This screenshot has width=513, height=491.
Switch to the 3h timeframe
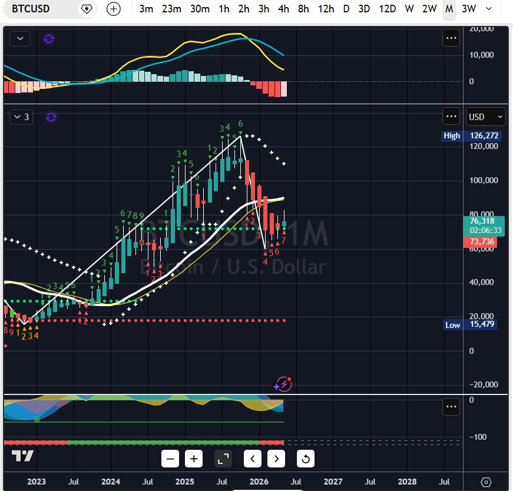(x=264, y=9)
